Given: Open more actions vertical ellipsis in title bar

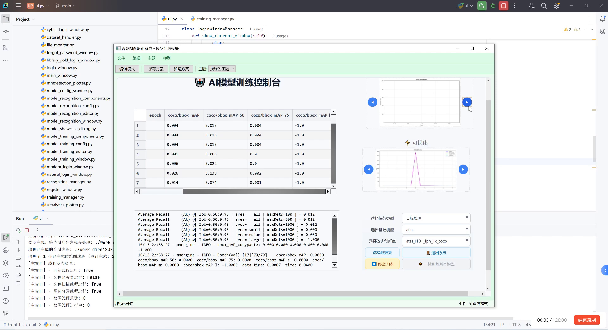Looking at the screenshot, I should click(x=514, y=6).
